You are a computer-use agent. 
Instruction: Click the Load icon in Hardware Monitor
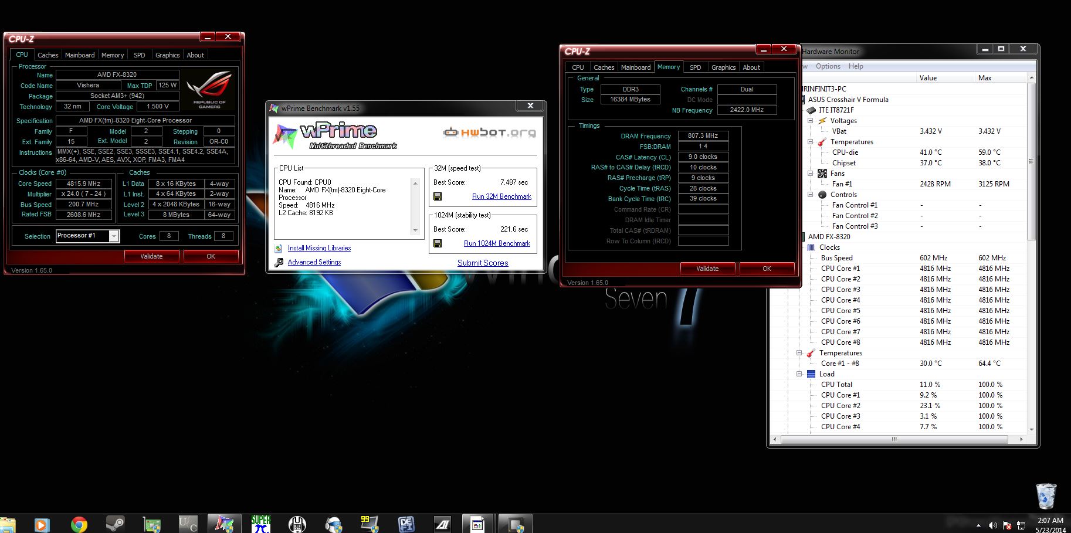tap(811, 374)
